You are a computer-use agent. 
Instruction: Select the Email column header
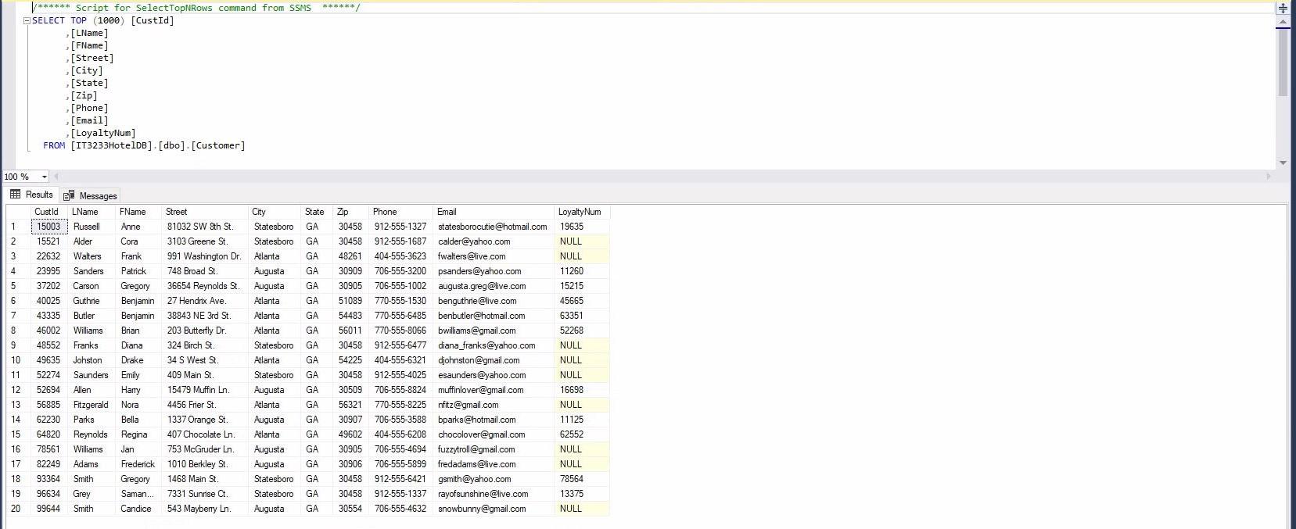click(x=494, y=212)
